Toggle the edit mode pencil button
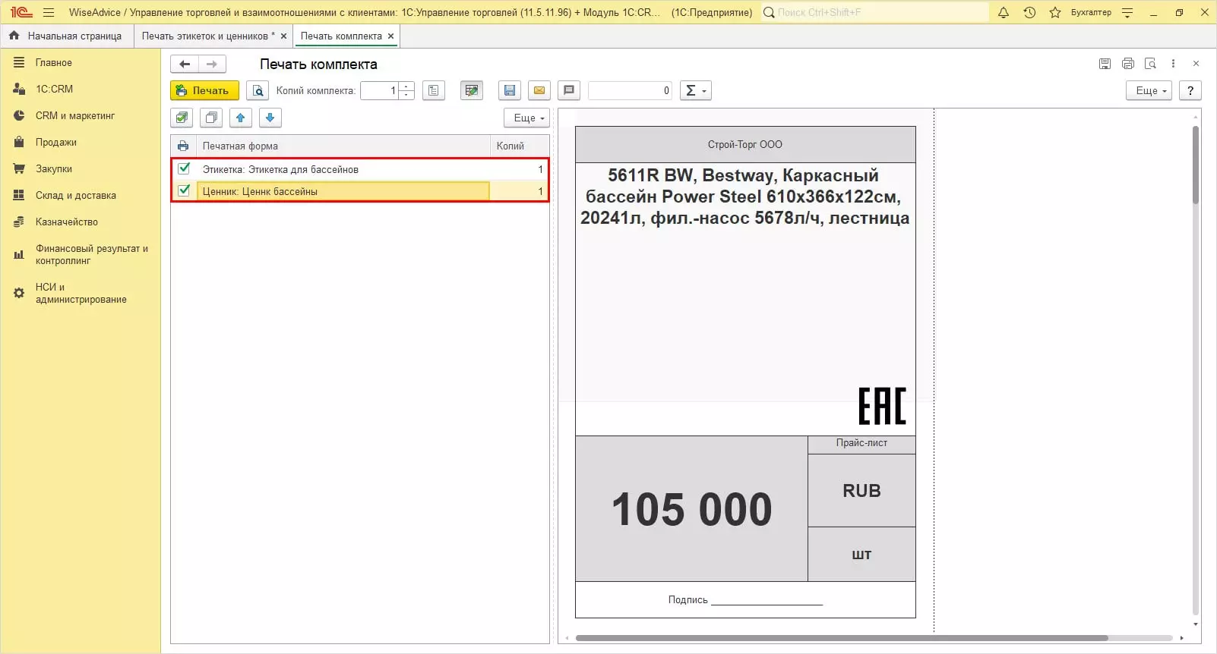 pos(472,91)
